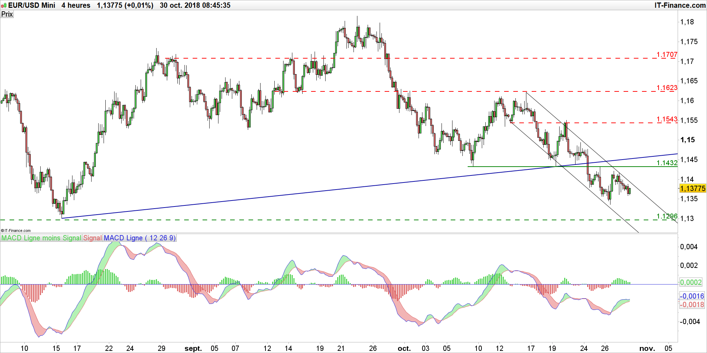This screenshot has height=353, width=707.
Task: Click the '©IT-Finance.com' copyright text in the chart
Action: (x=16, y=231)
